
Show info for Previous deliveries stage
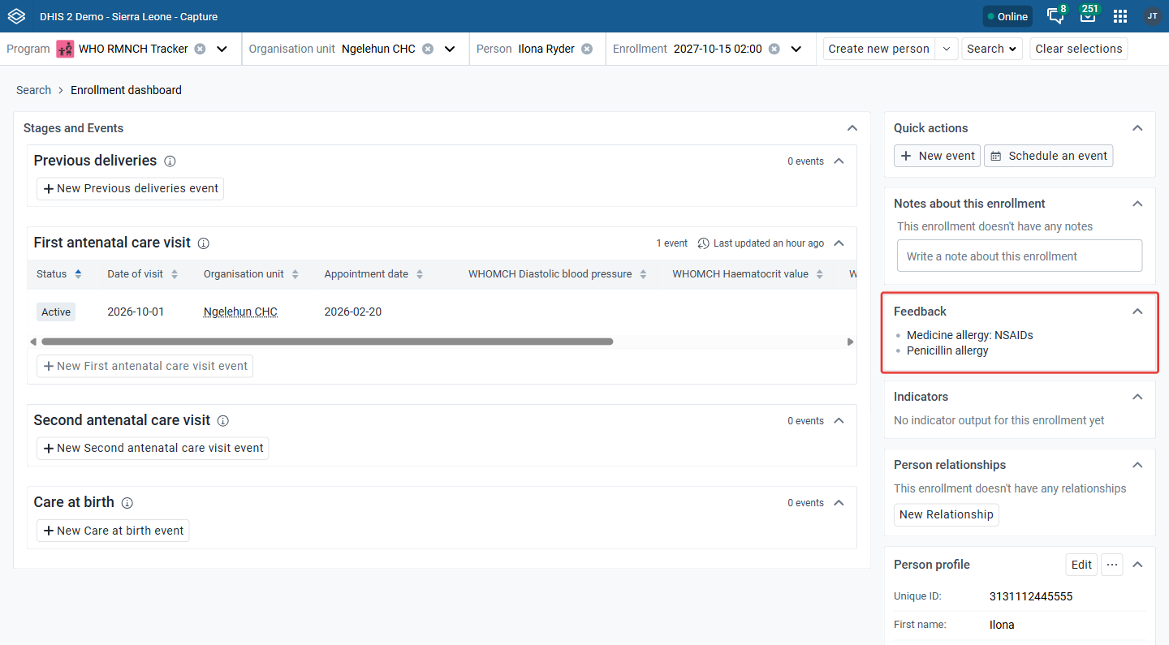[170, 161]
